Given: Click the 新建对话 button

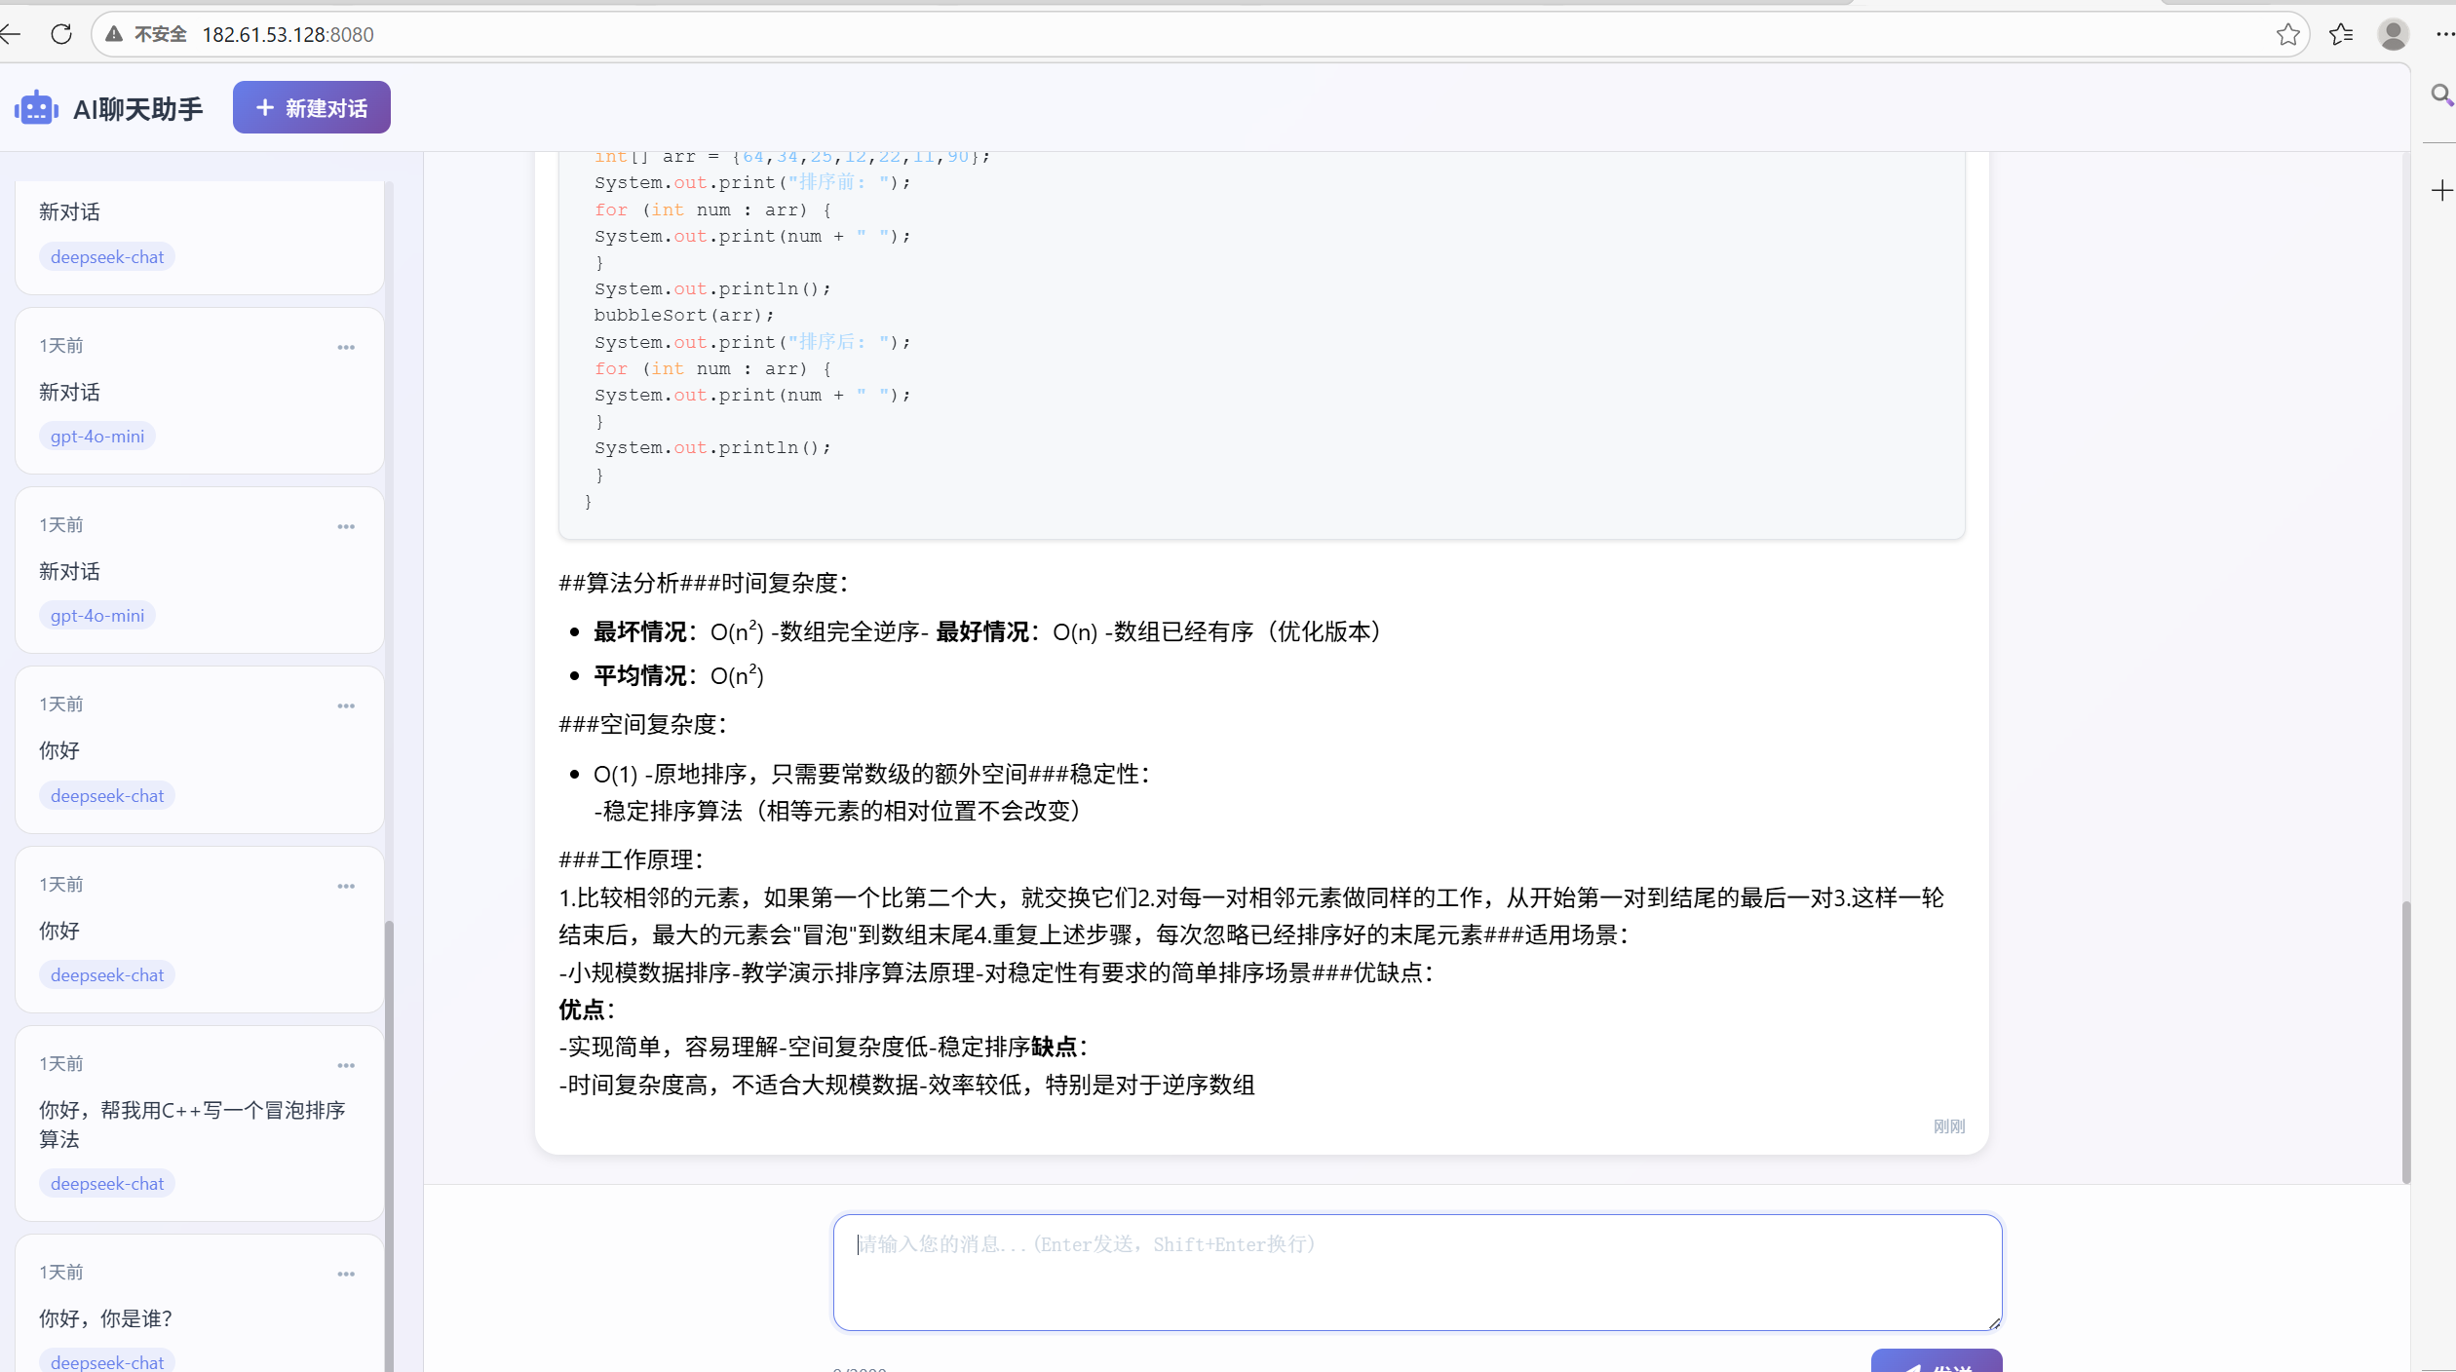Looking at the screenshot, I should 312,108.
